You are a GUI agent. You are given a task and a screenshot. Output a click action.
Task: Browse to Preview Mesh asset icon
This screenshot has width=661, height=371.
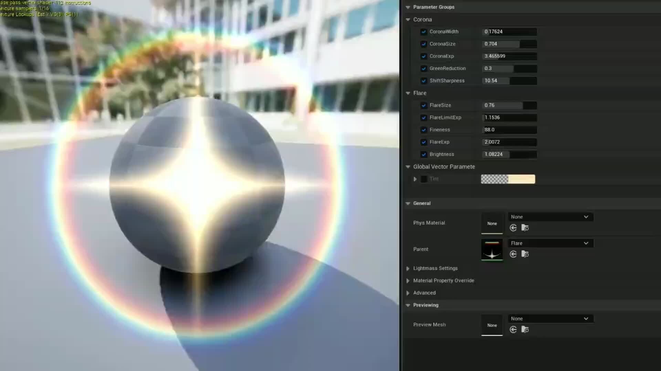[x=525, y=329]
